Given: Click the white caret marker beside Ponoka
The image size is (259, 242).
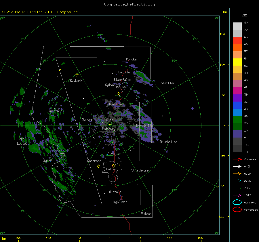Looking at the screenshot, I should (104, 62).
